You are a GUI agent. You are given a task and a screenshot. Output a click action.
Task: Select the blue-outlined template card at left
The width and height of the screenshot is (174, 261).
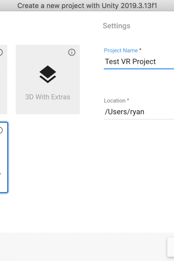(4, 157)
